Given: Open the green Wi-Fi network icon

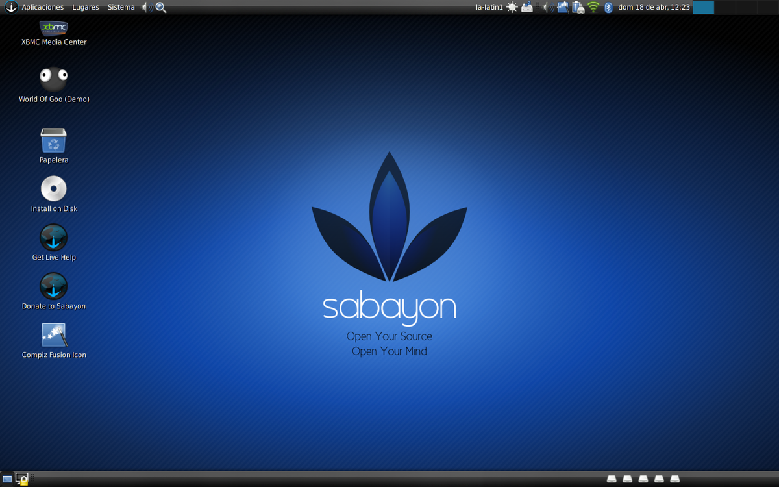Looking at the screenshot, I should [x=593, y=7].
